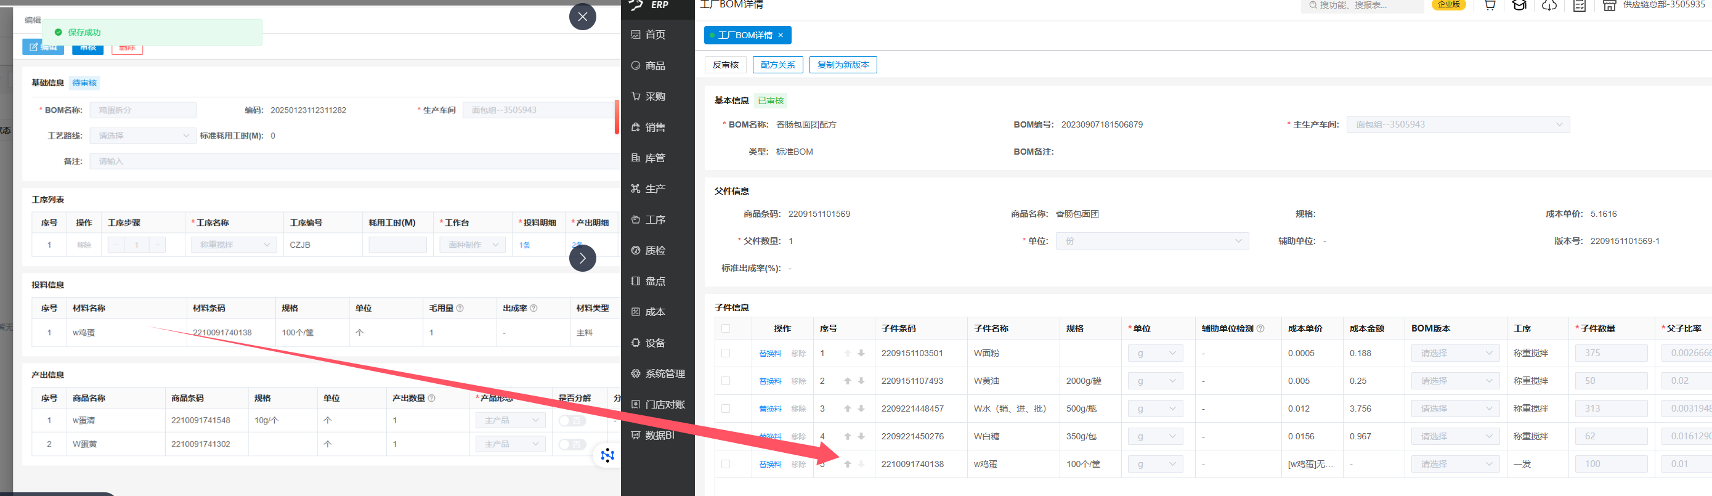Open the 主生产车间 dropdown
The width and height of the screenshot is (1712, 496).
point(1458,124)
